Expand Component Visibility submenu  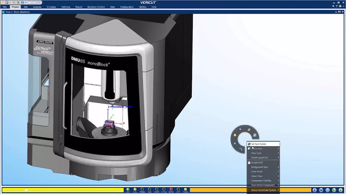263,181
